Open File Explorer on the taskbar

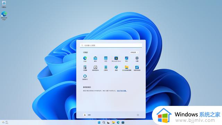point(113,123)
